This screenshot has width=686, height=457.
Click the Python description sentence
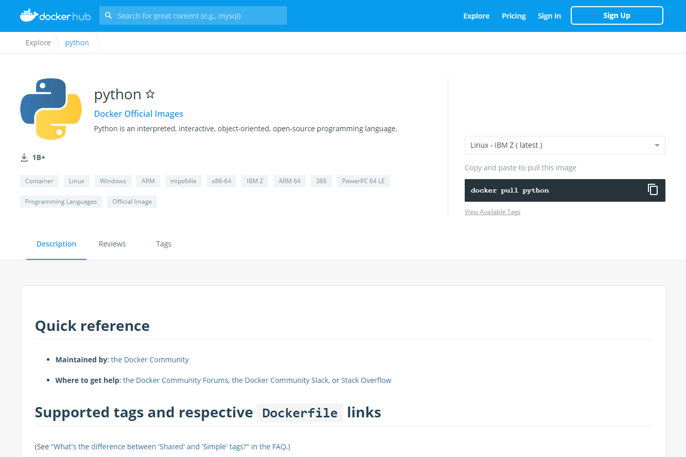tap(245, 129)
